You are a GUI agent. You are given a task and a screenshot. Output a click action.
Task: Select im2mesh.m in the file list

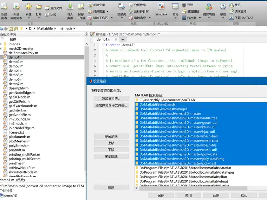click(18, 123)
